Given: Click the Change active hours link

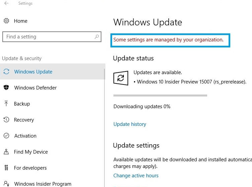Looking at the screenshot, I should [136, 176].
